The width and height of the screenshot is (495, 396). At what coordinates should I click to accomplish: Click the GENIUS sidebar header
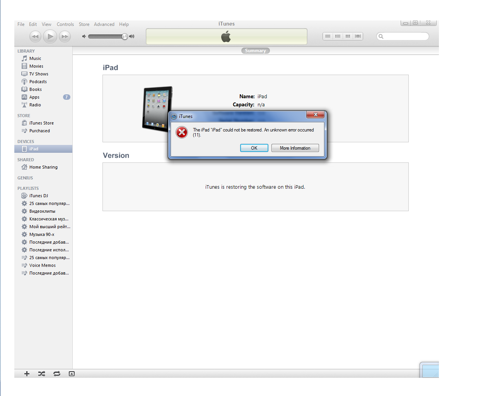tap(25, 178)
